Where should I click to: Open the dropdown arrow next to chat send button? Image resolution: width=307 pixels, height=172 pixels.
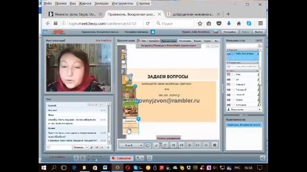(x=87, y=148)
